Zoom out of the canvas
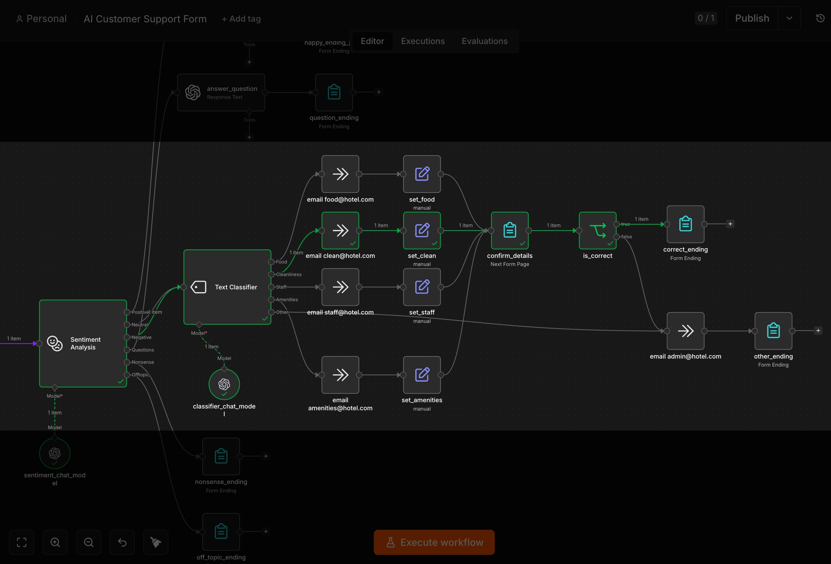Viewport: 831px width, 564px height. (89, 542)
